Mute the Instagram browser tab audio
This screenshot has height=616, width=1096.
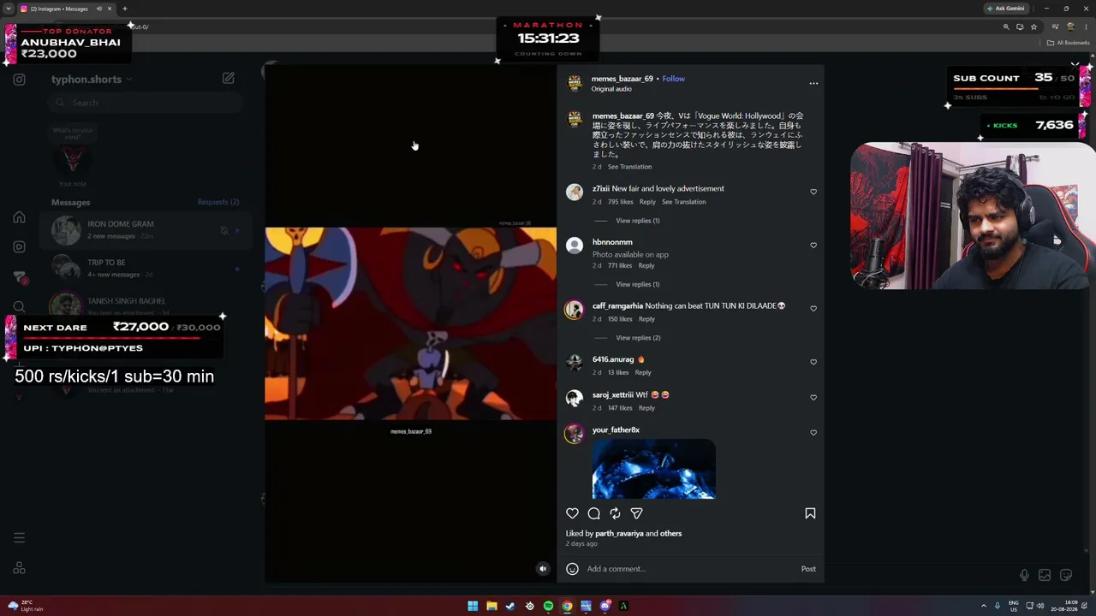(98, 9)
